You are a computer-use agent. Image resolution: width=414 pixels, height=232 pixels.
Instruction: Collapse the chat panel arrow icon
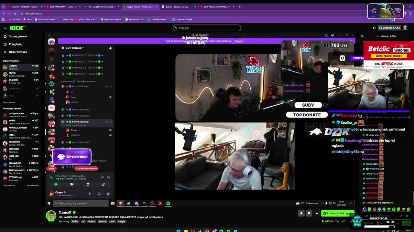[x=362, y=36]
